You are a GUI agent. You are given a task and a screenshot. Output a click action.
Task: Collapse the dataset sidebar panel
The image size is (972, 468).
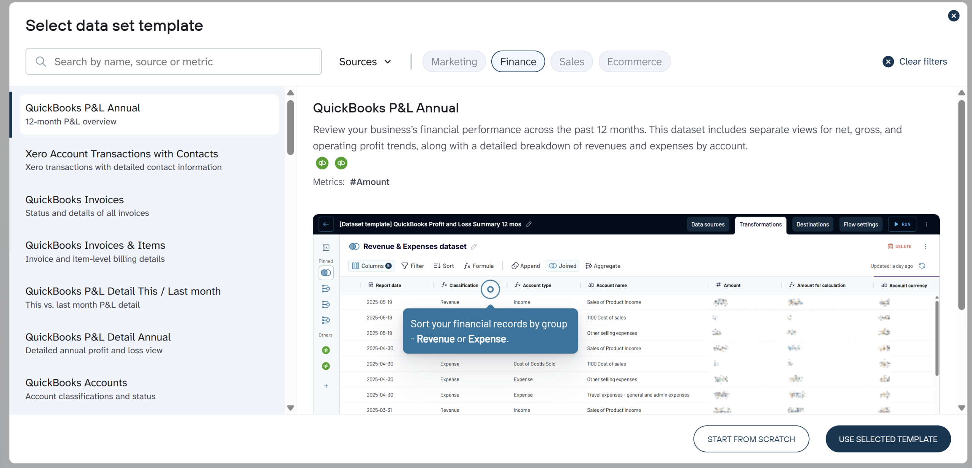click(326, 247)
